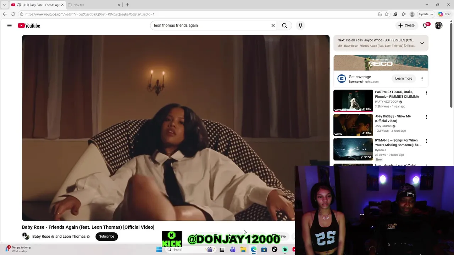The height and width of the screenshot is (255, 454).
Task: Open the Windows Start menu
Action: pos(159,249)
